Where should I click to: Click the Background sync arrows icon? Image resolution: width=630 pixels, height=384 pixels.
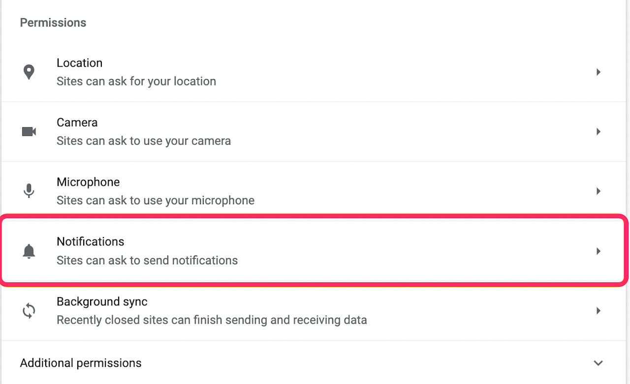[x=29, y=311]
